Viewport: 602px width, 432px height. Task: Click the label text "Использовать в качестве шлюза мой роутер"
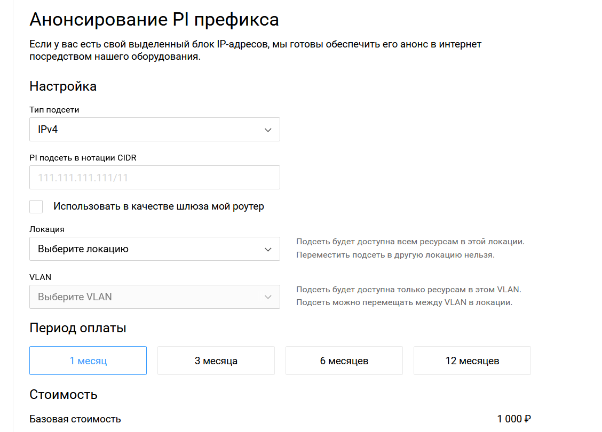pos(159,206)
